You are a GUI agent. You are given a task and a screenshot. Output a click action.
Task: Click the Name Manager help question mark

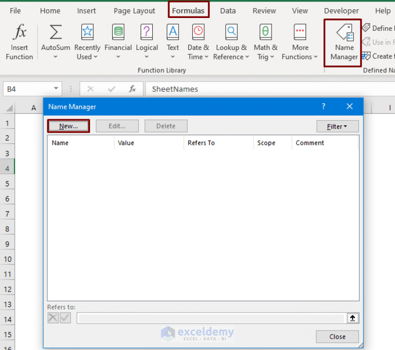pos(324,106)
